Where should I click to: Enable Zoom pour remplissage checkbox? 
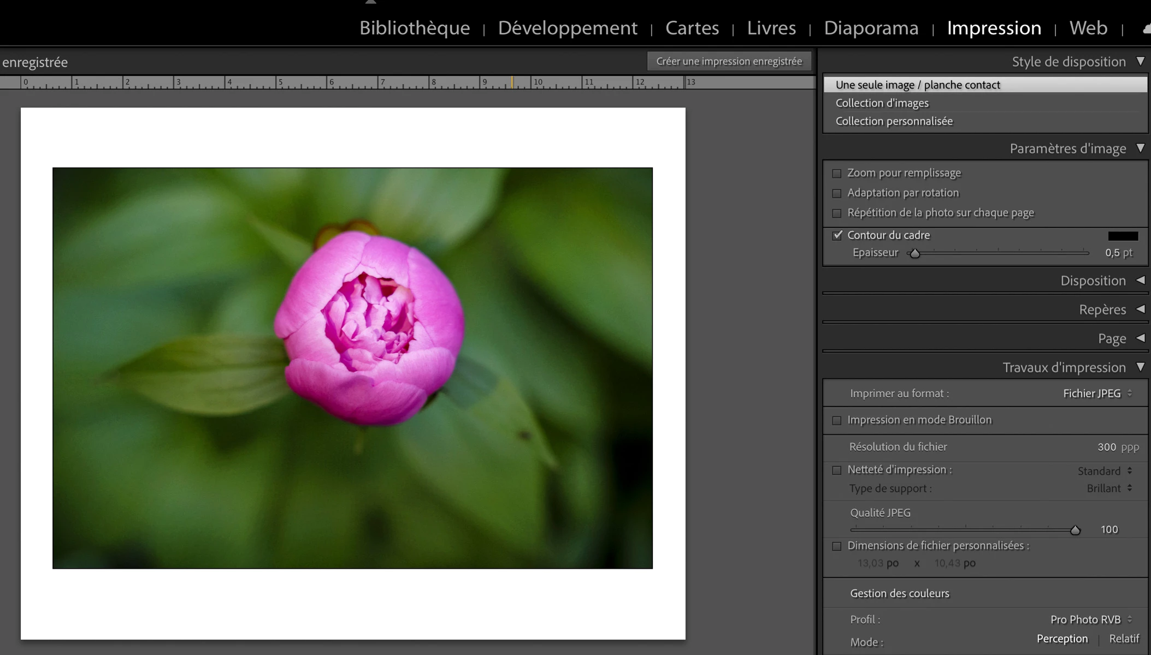tap(836, 174)
